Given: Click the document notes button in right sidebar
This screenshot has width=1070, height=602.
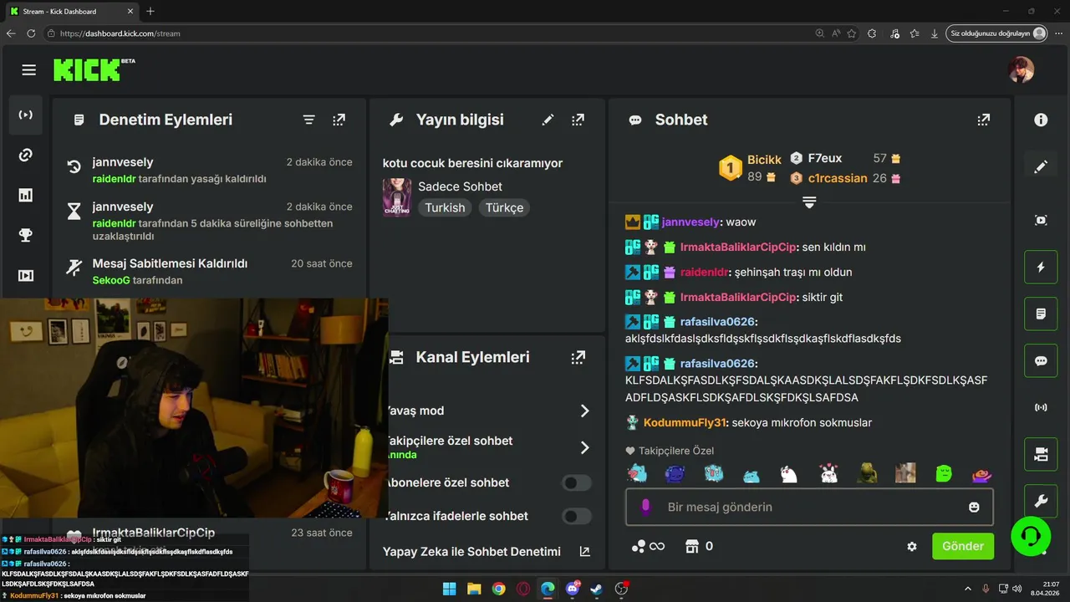Looking at the screenshot, I should point(1041,314).
